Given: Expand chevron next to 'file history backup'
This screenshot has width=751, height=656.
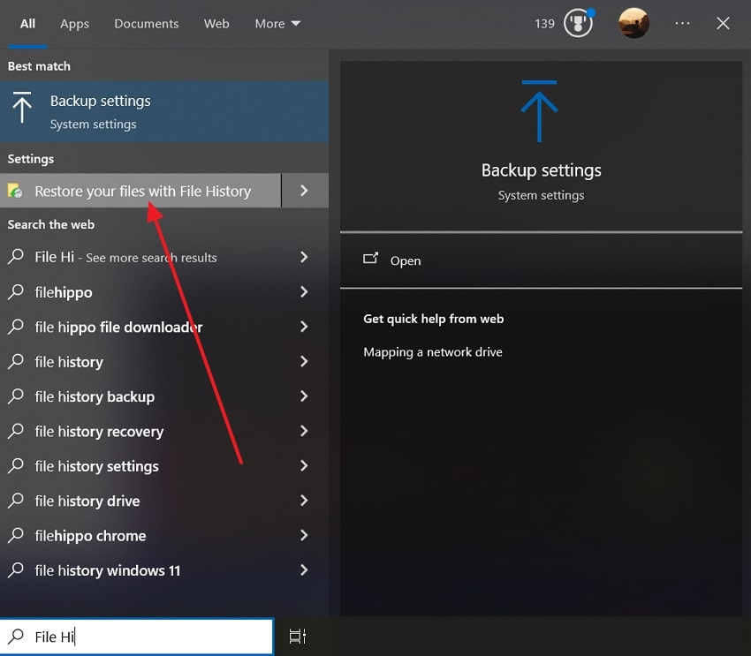Looking at the screenshot, I should (x=304, y=396).
